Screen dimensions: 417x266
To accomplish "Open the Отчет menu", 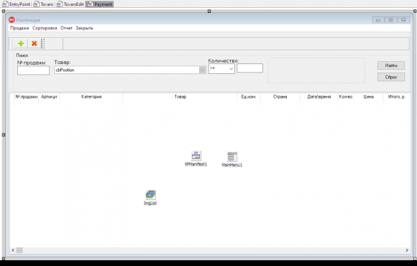I will 66,28.
